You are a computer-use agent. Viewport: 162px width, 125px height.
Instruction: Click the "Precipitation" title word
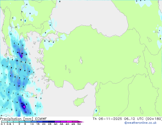click(11, 119)
